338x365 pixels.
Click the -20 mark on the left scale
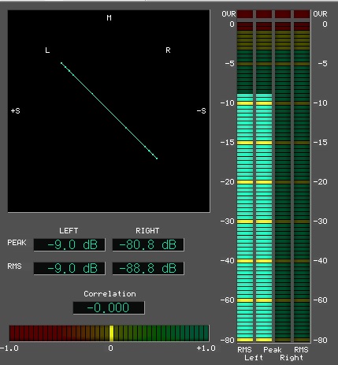[228, 182]
